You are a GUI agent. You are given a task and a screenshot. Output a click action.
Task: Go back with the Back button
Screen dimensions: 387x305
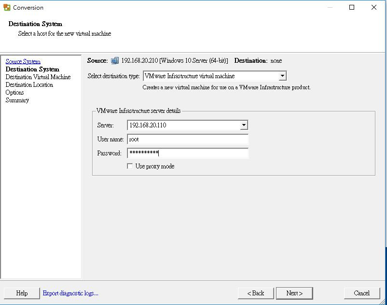pos(256,293)
